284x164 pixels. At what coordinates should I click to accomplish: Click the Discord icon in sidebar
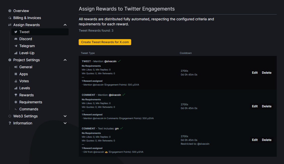[x=16, y=39]
